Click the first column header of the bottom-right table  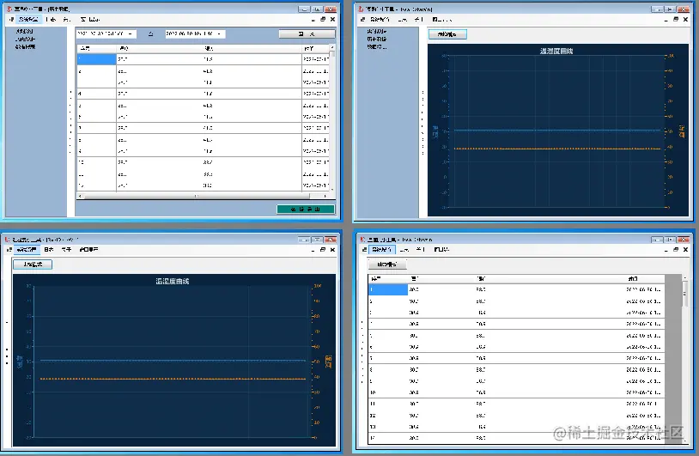point(388,278)
